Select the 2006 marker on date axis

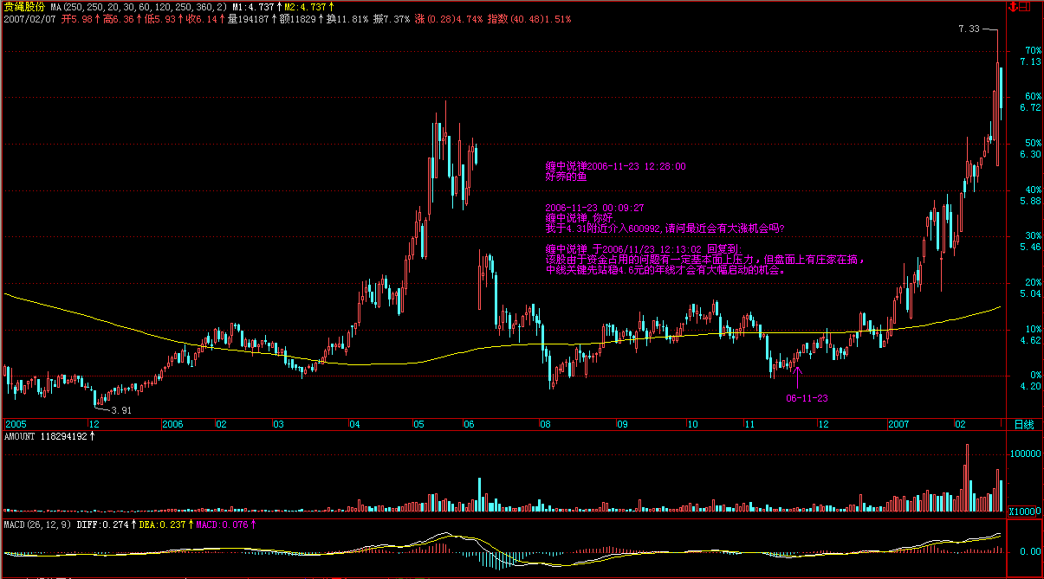(x=173, y=424)
